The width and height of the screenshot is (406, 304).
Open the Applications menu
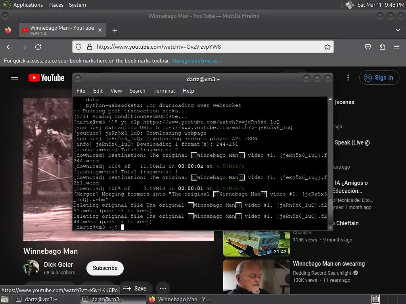28,5
